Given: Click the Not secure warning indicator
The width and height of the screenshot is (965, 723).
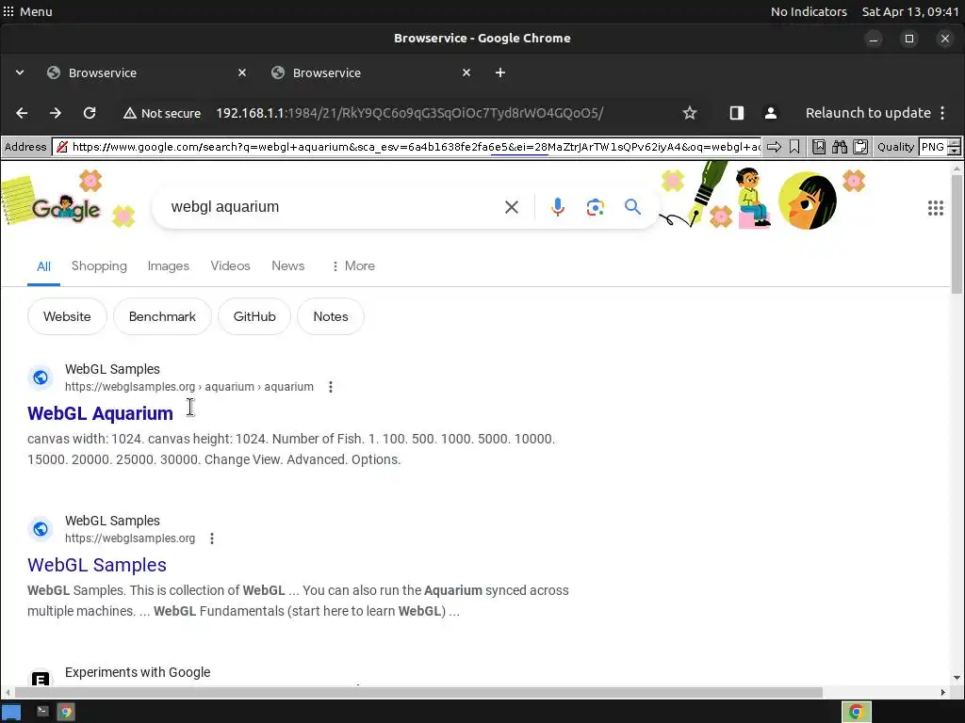Looking at the screenshot, I should 162,113.
